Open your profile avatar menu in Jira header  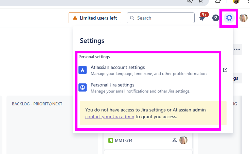(x=244, y=18)
